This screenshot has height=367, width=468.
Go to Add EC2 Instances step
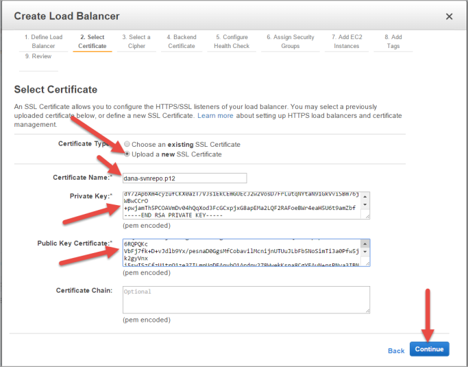click(347, 42)
